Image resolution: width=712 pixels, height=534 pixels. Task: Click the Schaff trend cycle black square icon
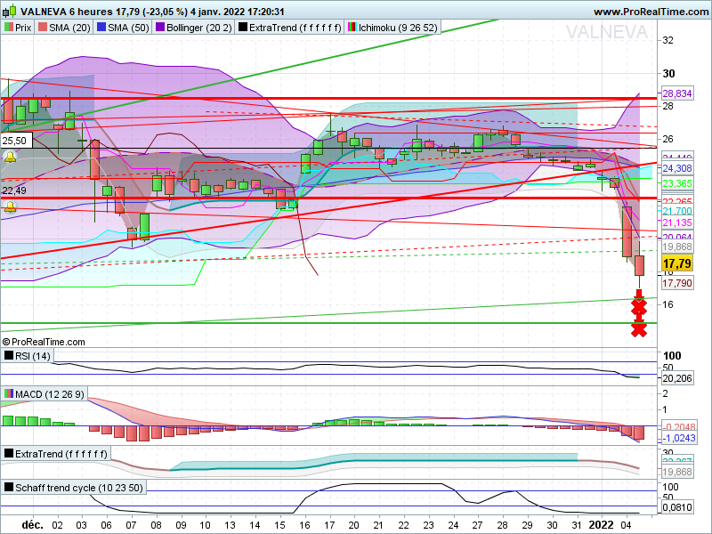point(9,487)
